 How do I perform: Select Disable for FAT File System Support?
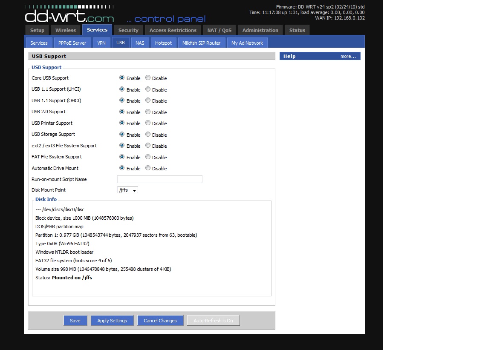(148, 157)
